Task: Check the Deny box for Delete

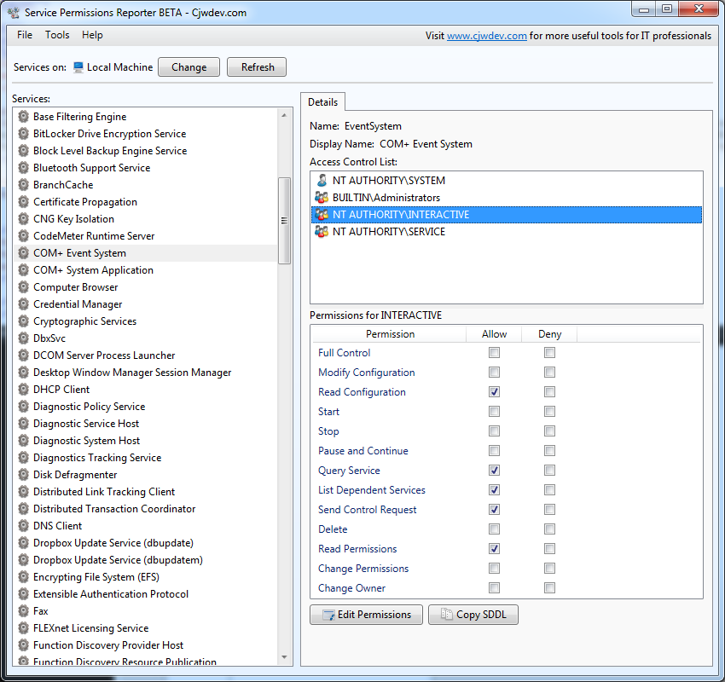Action: pos(550,529)
